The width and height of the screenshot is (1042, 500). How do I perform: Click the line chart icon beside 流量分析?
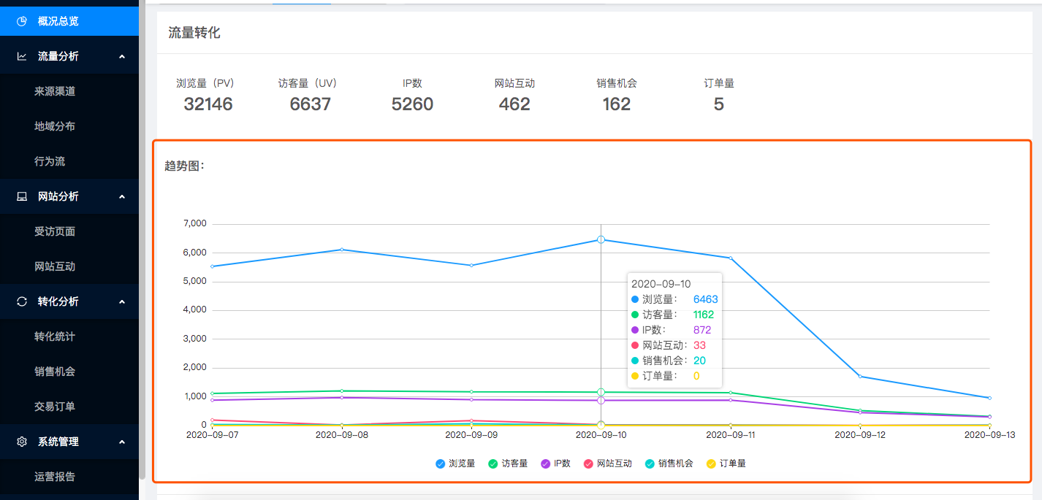point(22,56)
